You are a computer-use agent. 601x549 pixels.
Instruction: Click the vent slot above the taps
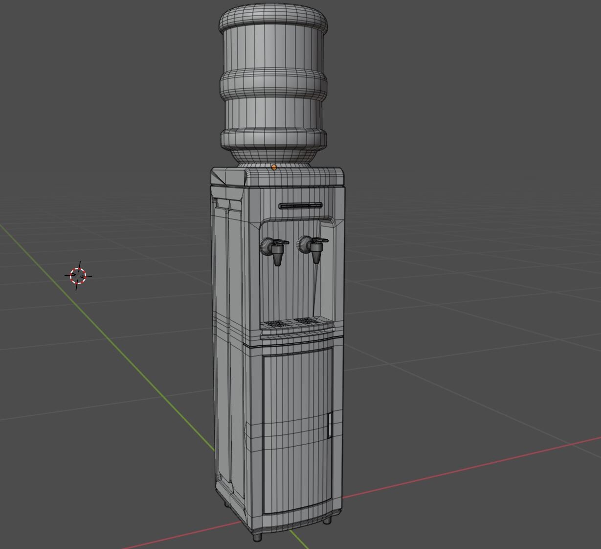[300, 205]
